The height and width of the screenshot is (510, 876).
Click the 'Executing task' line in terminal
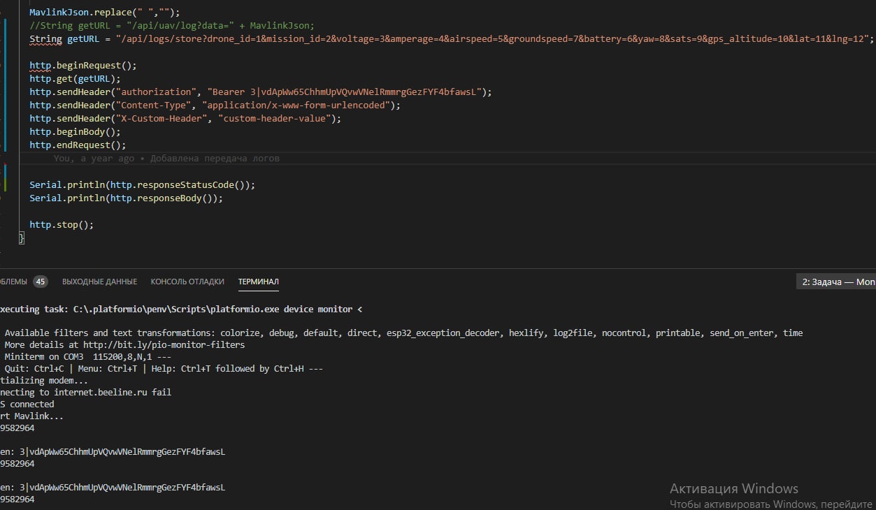180,309
